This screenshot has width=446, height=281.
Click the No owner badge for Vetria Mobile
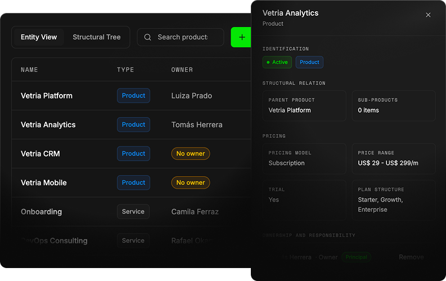(x=190, y=182)
